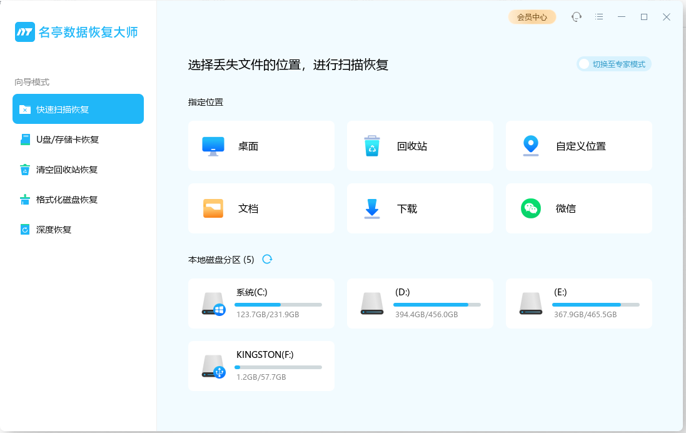Image resolution: width=686 pixels, height=433 pixels.
Task: Select the KINGSTON(F:) drive card
Action: click(x=261, y=366)
